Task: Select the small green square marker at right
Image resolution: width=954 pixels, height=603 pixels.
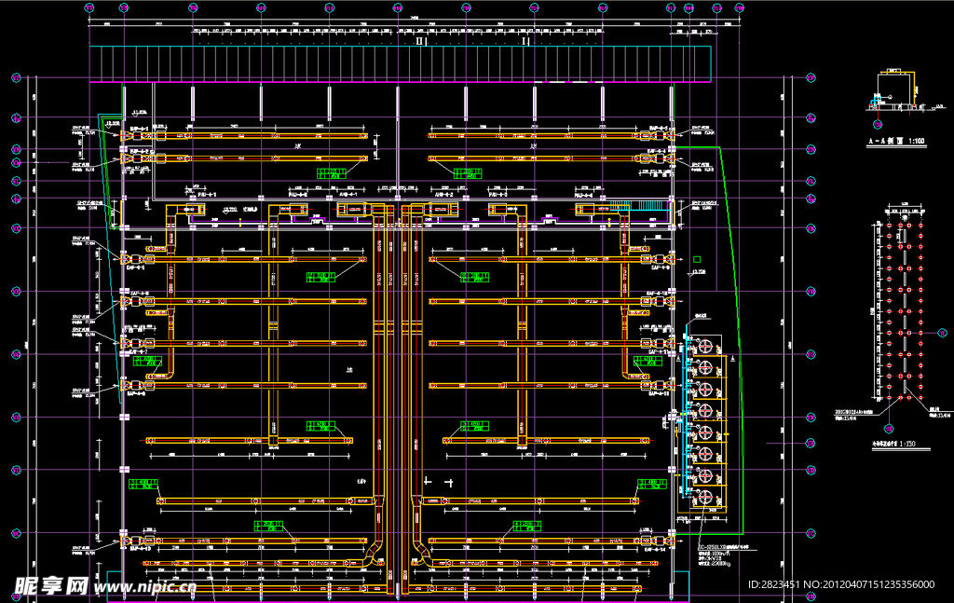Action: coord(695,260)
